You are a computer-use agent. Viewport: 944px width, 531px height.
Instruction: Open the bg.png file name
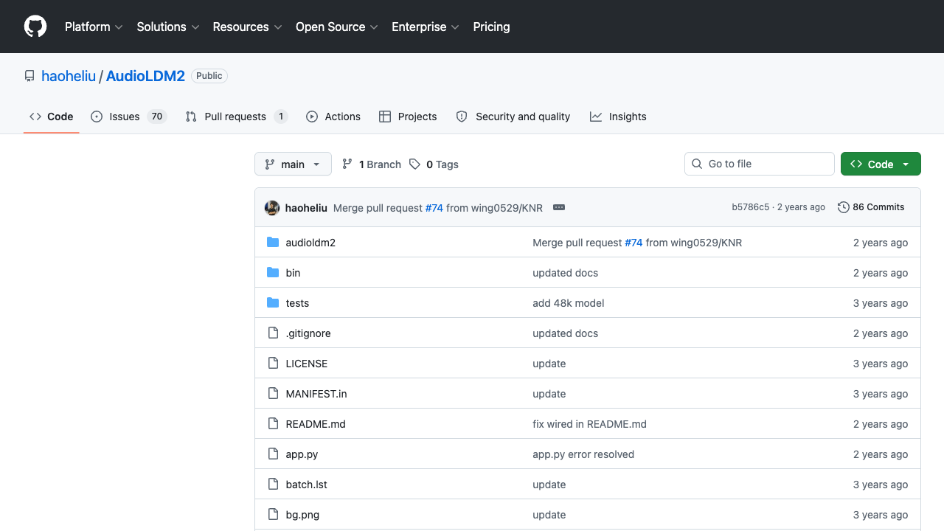click(x=302, y=515)
